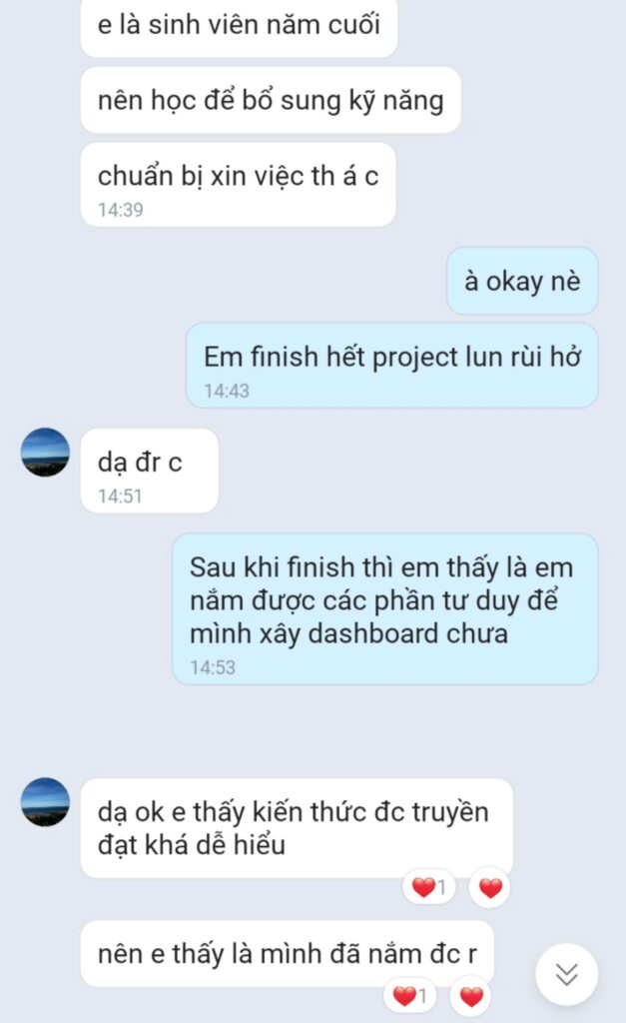The height and width of the screenshot is (1023, 626).
Task: Tap heart count reaction under 'nên e thấy là mình' message
Action: point(409,996)
